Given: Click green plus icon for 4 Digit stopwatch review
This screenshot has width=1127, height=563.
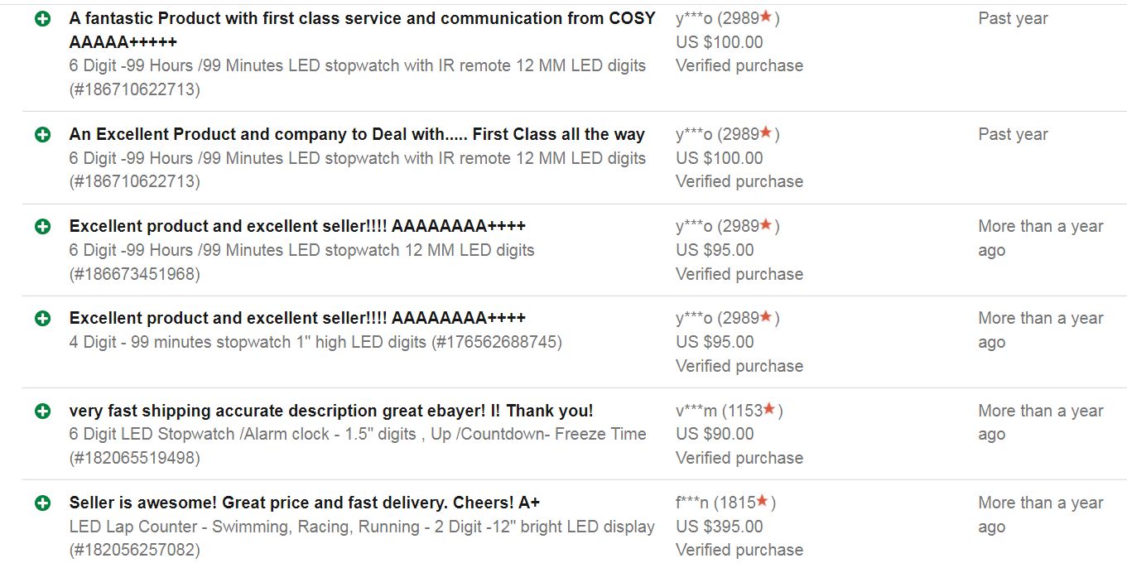Looking at the screenshot, I should pyautogui.click(x=43, y=318).
